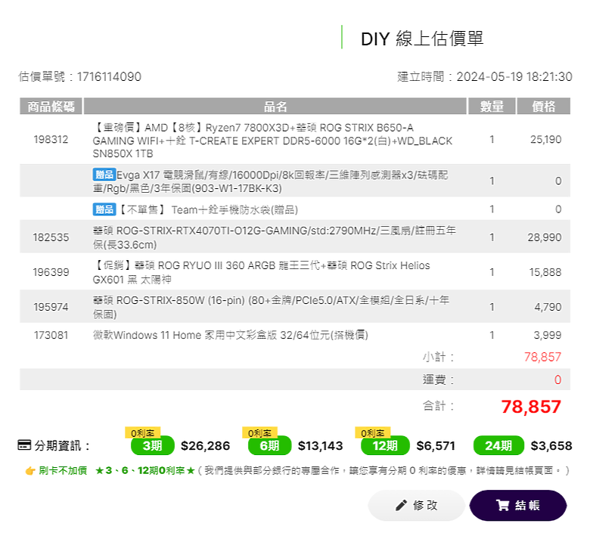
Task: Click the 3期 amount $26,286
Action: click(x=205, y=446)
